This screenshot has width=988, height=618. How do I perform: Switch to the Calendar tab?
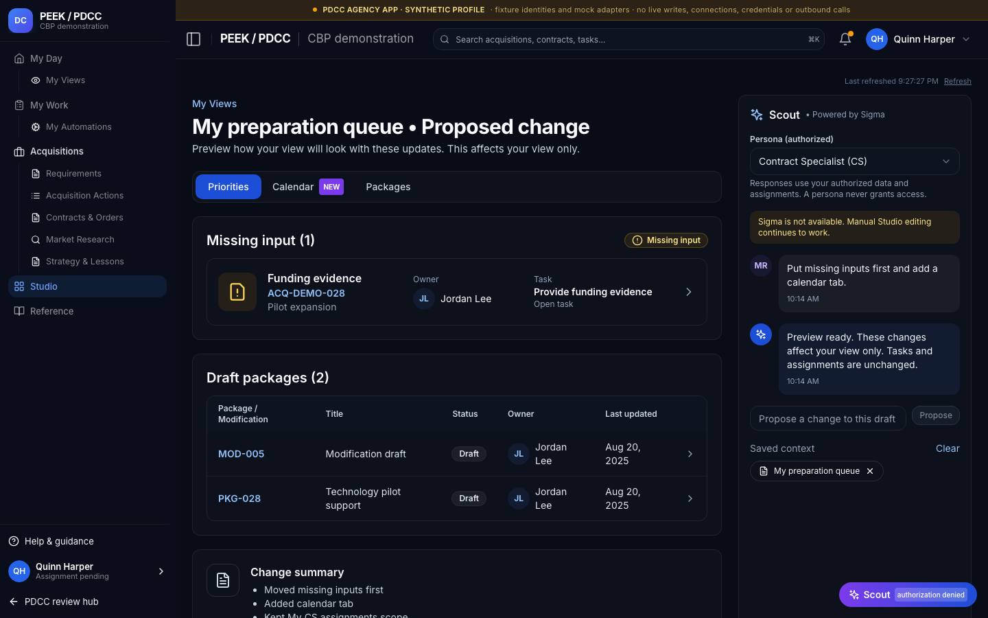[x=308, y=187]
